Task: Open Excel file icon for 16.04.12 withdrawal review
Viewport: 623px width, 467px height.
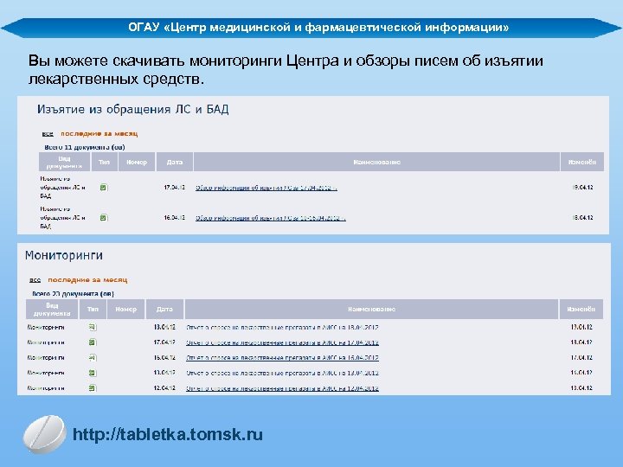Action: coord(104,217)
